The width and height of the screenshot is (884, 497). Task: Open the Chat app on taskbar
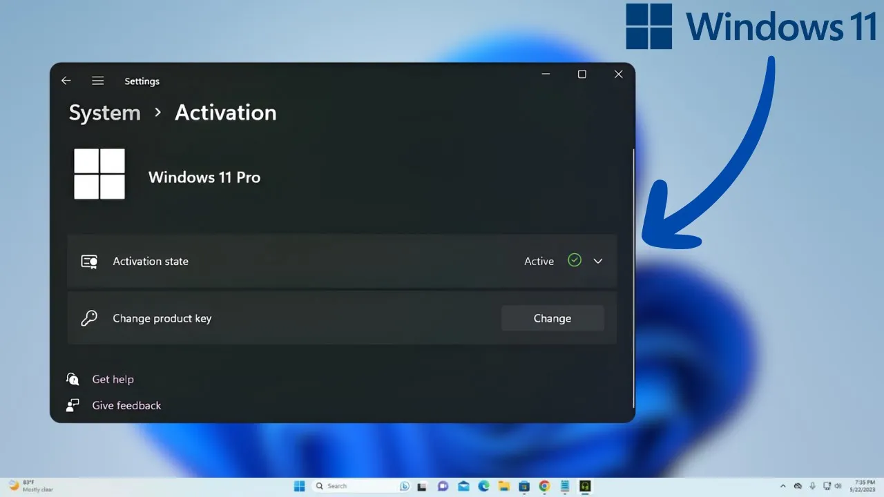[443, 486]
